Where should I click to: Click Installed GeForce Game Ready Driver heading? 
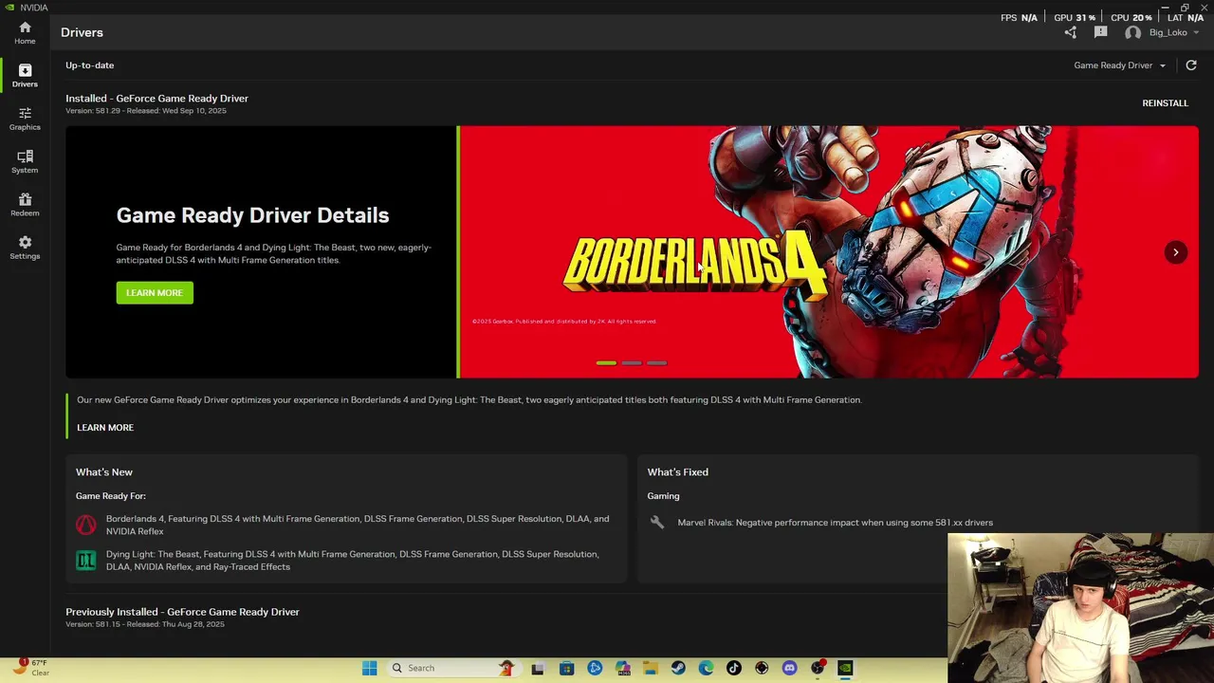click(156, 99)
